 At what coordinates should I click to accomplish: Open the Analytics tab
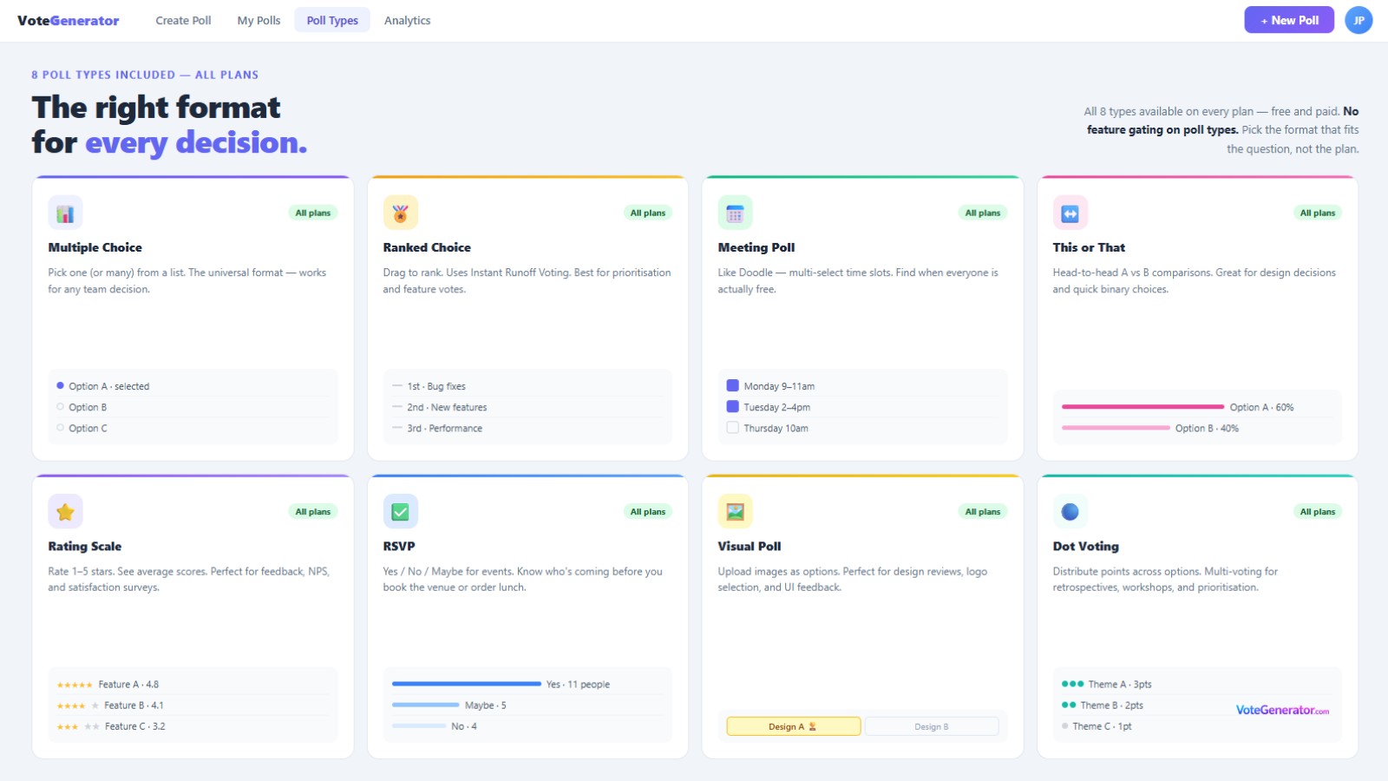pos(407,21)
